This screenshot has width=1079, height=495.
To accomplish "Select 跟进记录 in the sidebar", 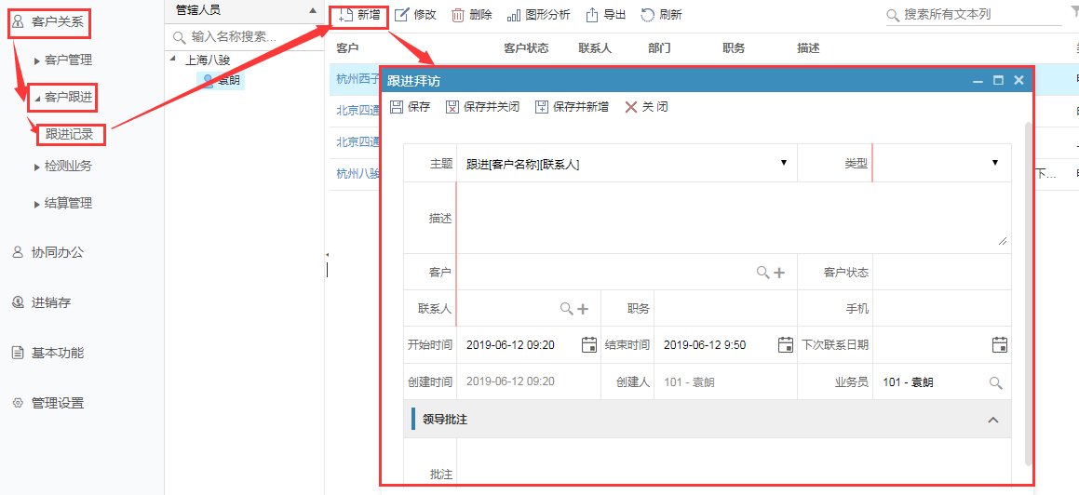I will [x=70, y=135].
